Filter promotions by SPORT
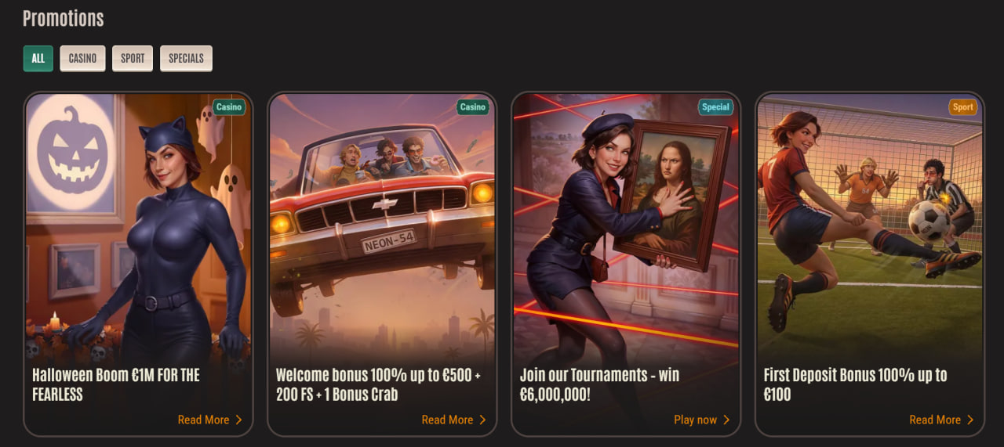Viewport: 1004px width, 447px height. [x=133, y=59]
